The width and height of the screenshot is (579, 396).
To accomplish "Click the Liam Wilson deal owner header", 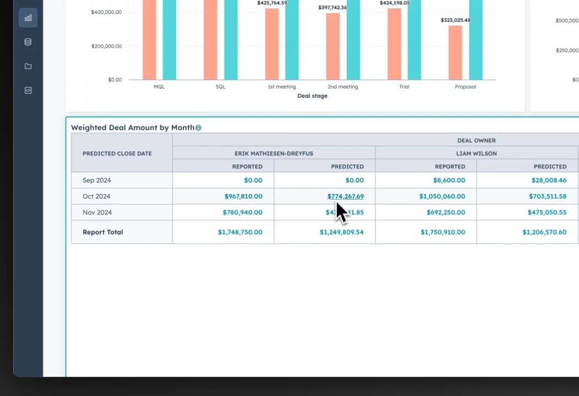I will tap(476, 153).
